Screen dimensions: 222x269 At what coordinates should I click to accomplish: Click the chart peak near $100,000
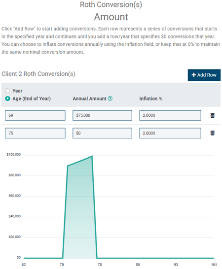[92, 156]
